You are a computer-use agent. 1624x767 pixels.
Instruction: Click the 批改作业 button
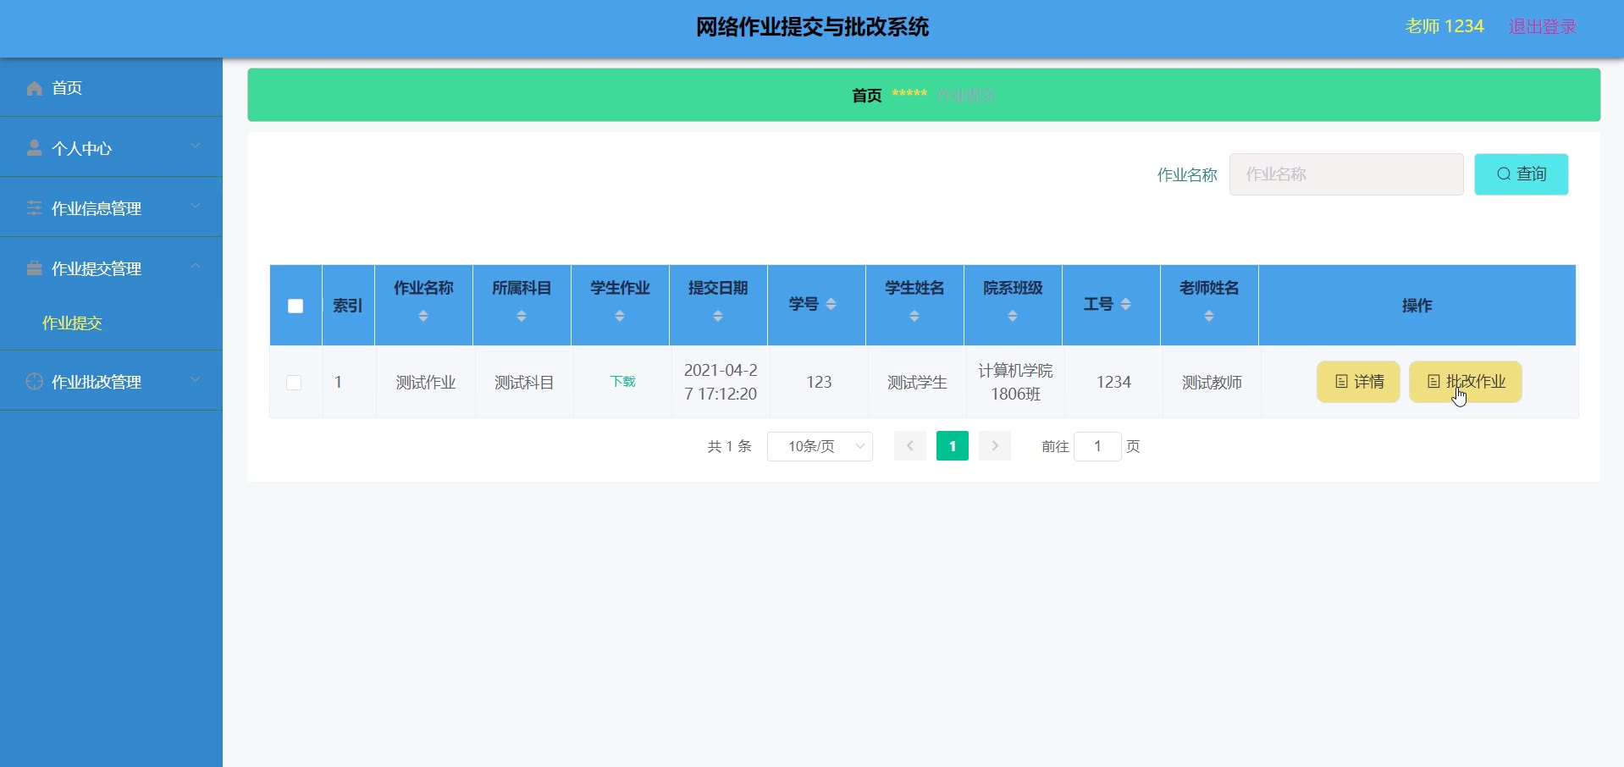[1465, 382]
